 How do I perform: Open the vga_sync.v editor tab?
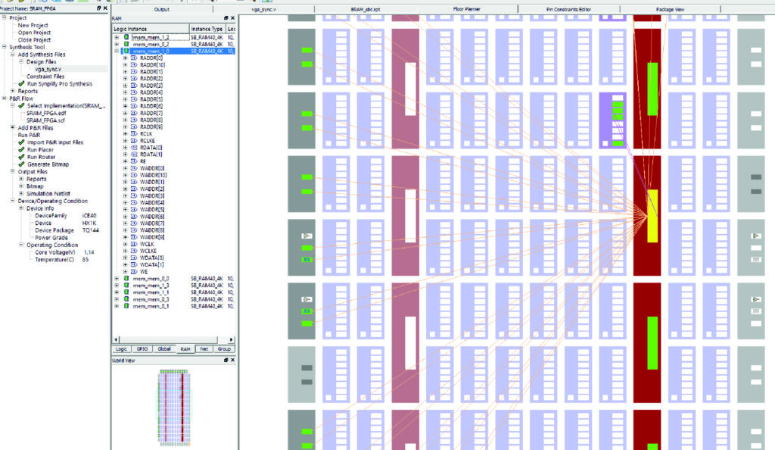point(264,9)
